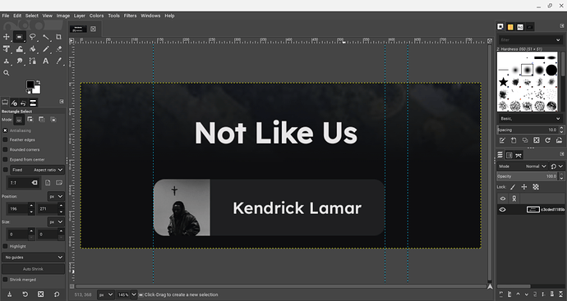Viewport: 567px width, 301px height.
Task: Toggle the Antialiasing checkbox
Action: [x=5, y=130]
